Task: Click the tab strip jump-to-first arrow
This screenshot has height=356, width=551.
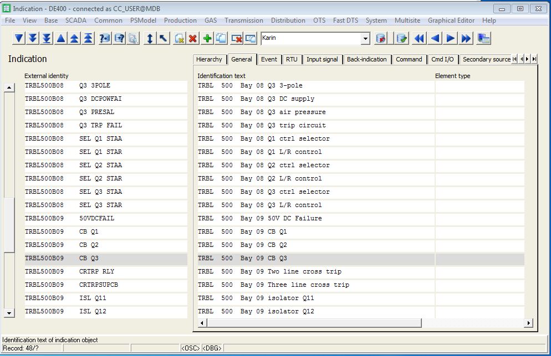Action: (x=514, y=59)
